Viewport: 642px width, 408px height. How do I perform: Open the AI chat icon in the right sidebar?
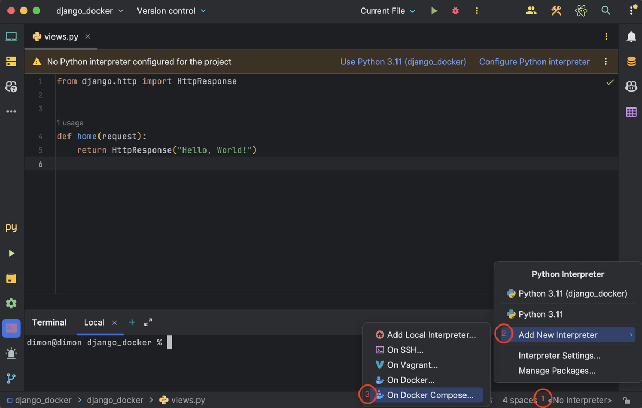[631, 86]
